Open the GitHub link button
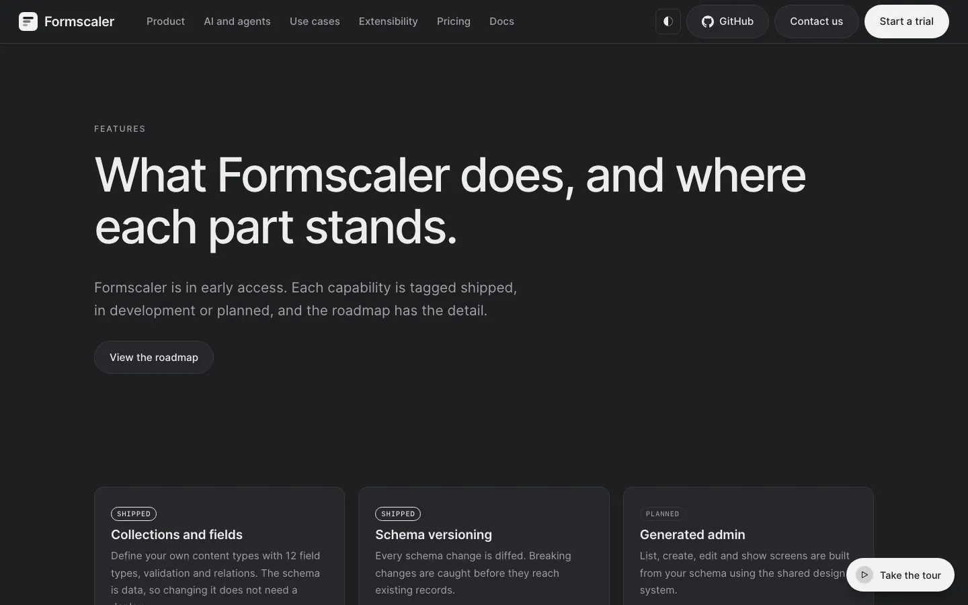 727,22
